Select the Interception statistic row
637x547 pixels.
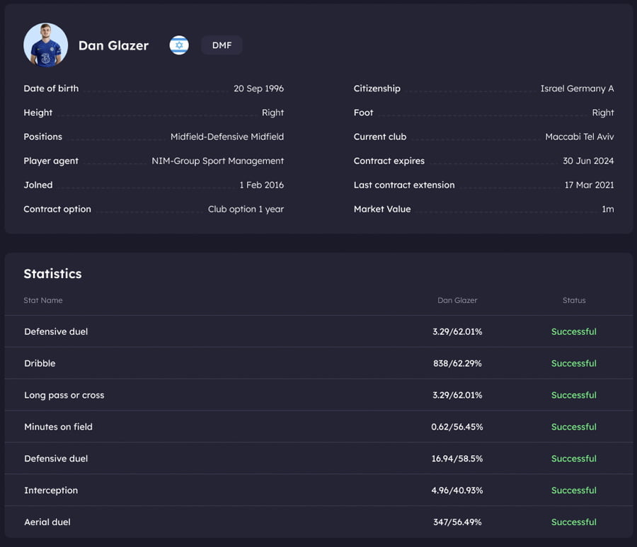318,490
